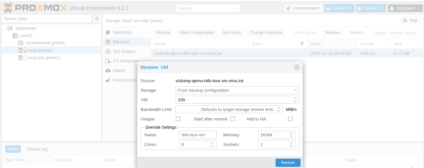Click the Show Configuration button
Image resolution: width=424 pixels, height=168 pixels.
click(x=196, y=33)
